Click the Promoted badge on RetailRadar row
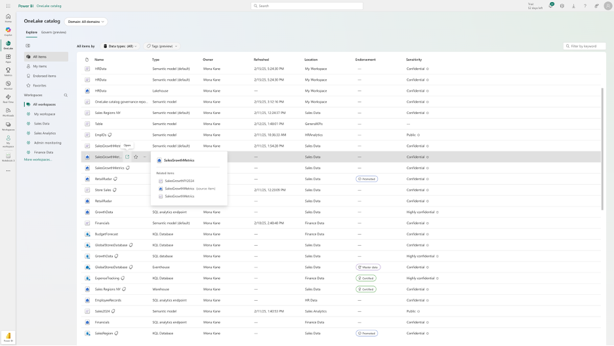Viewport: 614px width, 346px height. pyautogui.click(x=367, y=179)
